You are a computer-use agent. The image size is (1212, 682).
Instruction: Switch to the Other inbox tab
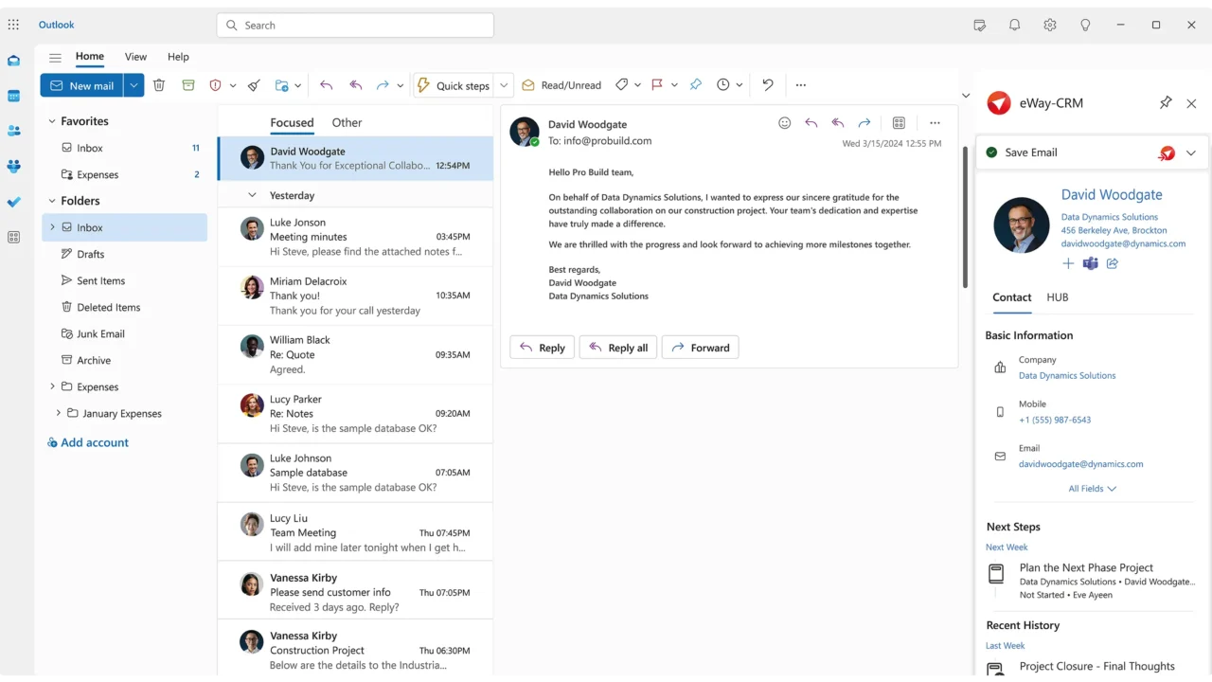347,122
